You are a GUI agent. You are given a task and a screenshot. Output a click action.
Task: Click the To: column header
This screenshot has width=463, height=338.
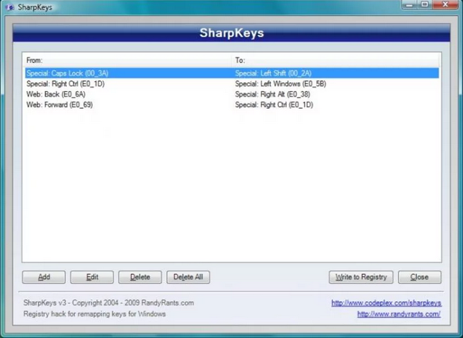tap(336, 61)
